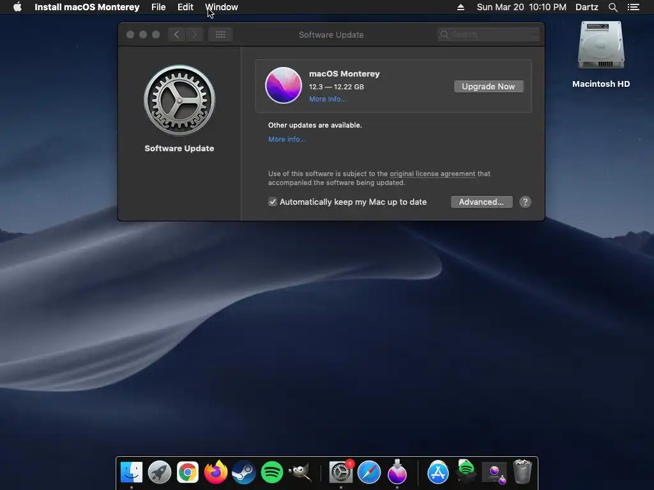The width and height of the screenshot is (654, 490).
Task: Open Advanced… options
Action: pyautogui.click(x=482, y=202)
